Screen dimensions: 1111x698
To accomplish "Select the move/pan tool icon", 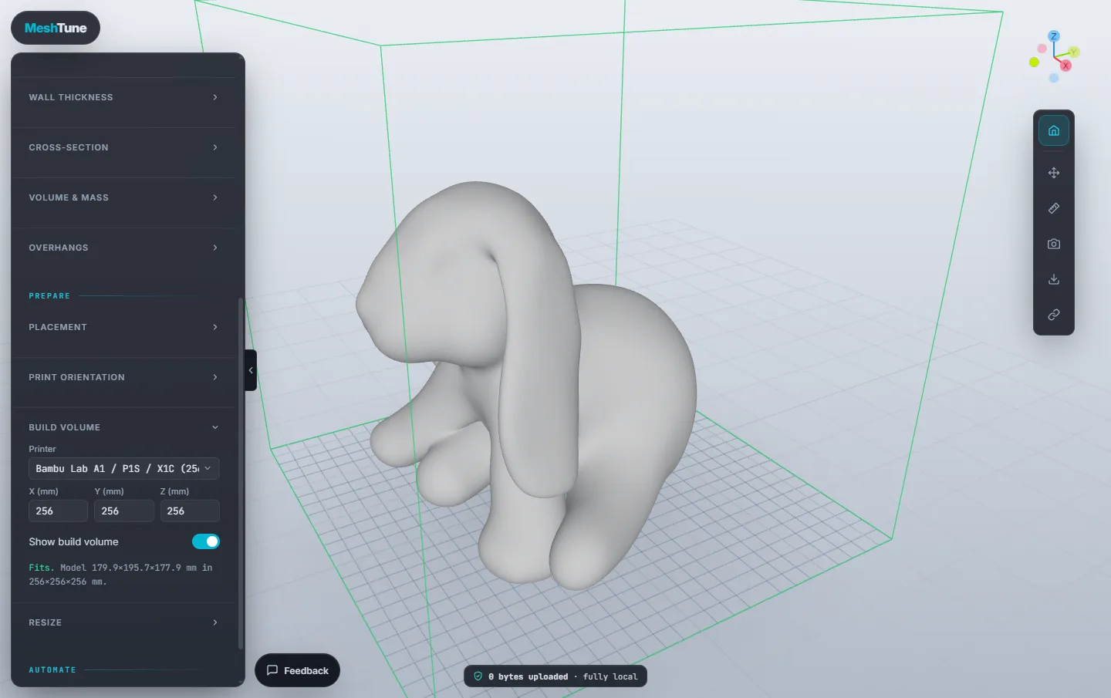I will pos(1053,173).
